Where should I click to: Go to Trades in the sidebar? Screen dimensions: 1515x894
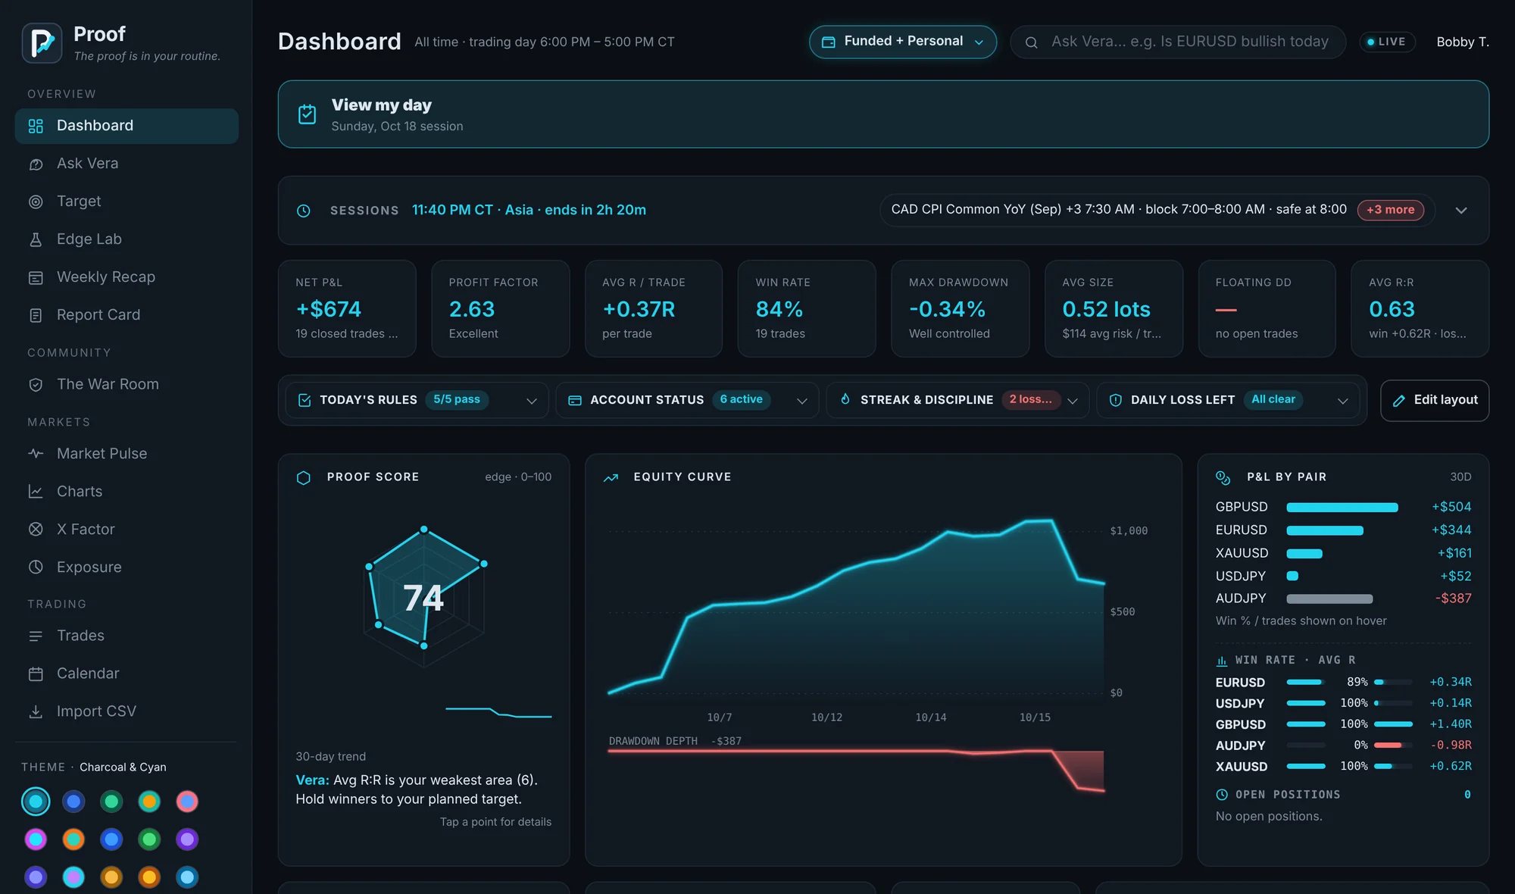tap(127, 636)
